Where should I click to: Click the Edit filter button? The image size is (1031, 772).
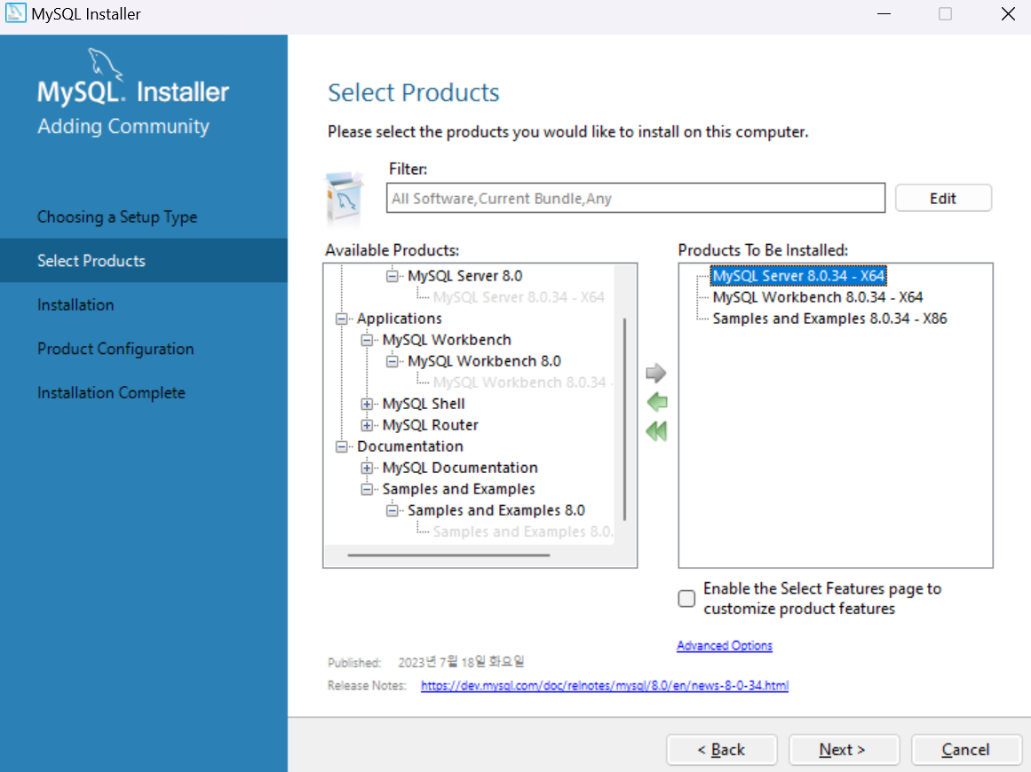pyautogui.click(x=943, y=199)
